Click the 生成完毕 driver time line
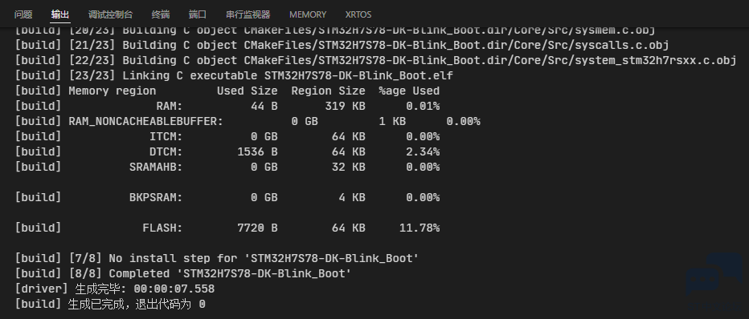 click(115, 289)
